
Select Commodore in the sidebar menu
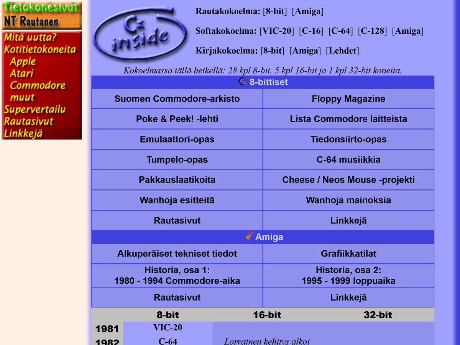38,85
